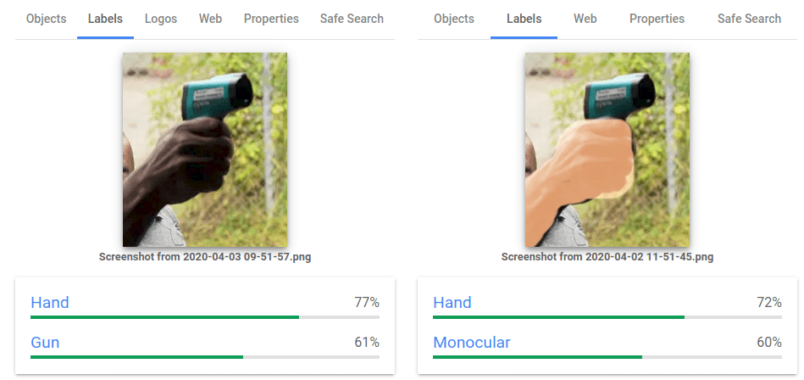804x380 pixels.
Task: Click the Hand label scored 72%
Action: (452, 303)
